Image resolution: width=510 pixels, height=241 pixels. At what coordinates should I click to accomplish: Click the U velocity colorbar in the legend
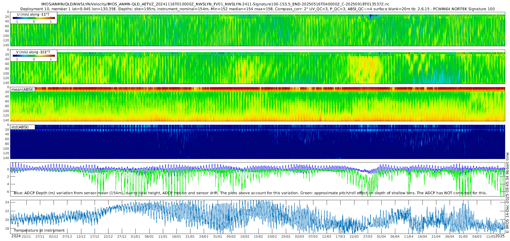(x=34, y=18)
